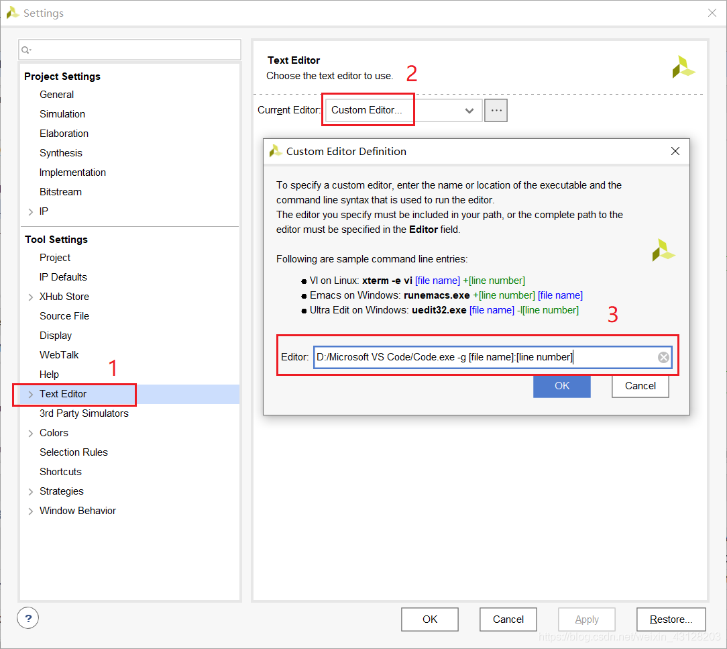The width and height of the screenshot is (727, 649).
Task: Open WebTalk settings
Action: click(x=59, y=355)
